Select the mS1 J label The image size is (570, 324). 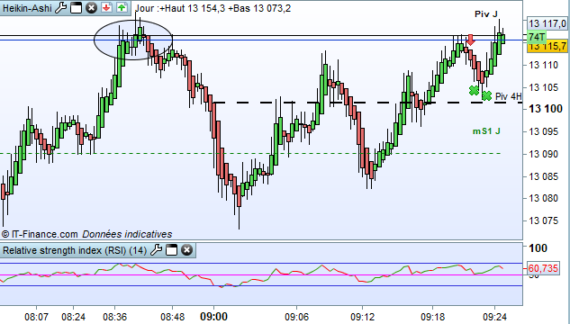[486, 131]
